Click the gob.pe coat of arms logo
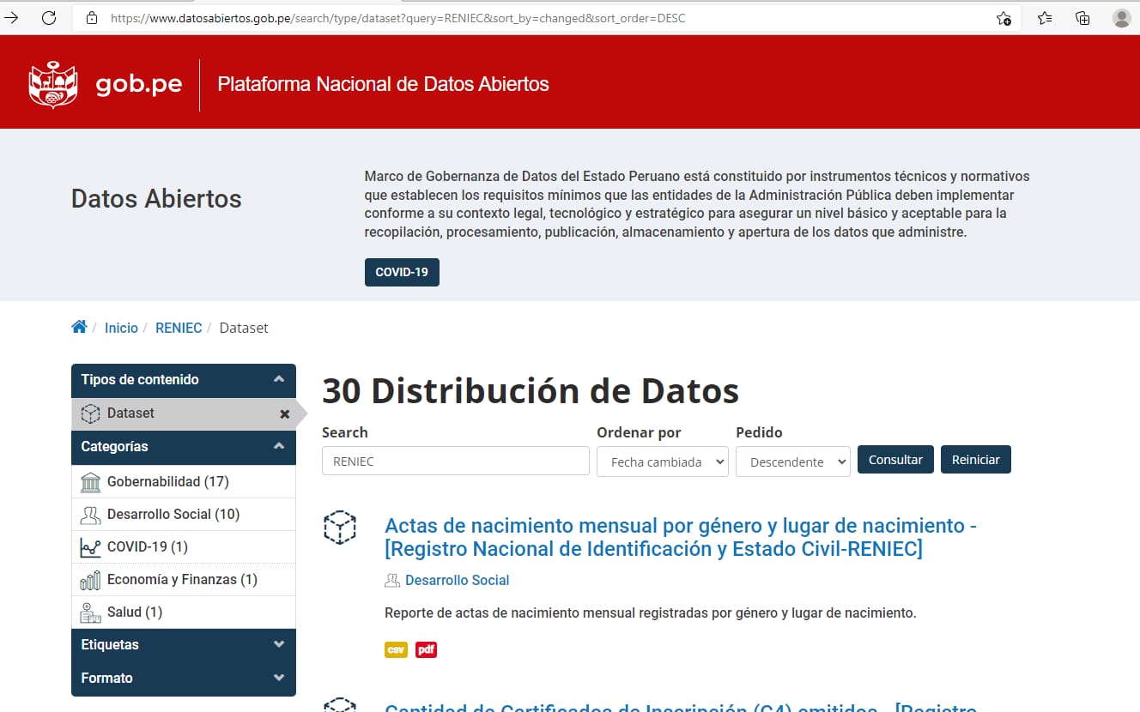Screen dimensions: 1140x712 (x=53, y=85)
